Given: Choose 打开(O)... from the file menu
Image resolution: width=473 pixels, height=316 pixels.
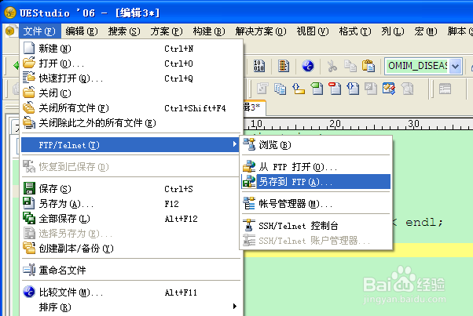Looking at the screenshot, I should (130, 64).
